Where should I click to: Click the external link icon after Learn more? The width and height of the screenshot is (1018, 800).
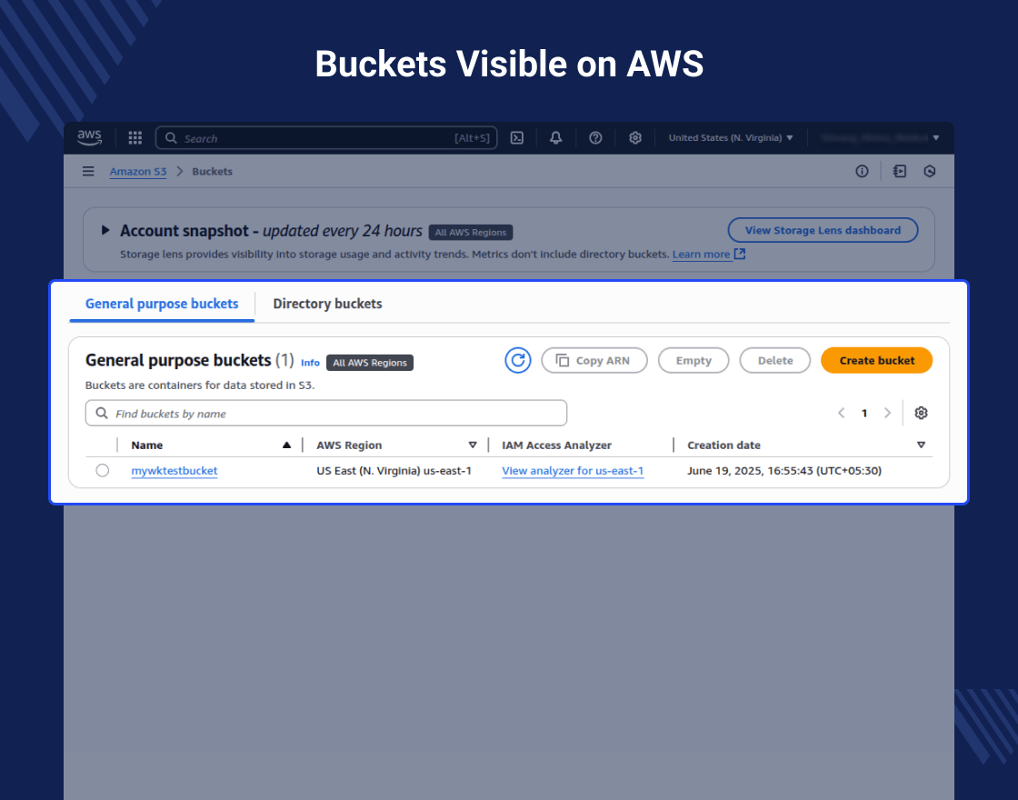[740, 254]
